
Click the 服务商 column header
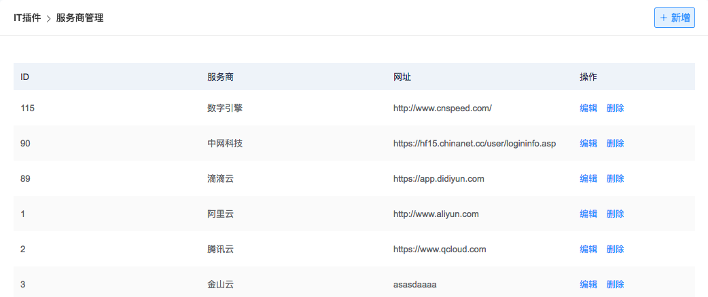[220, 77]
